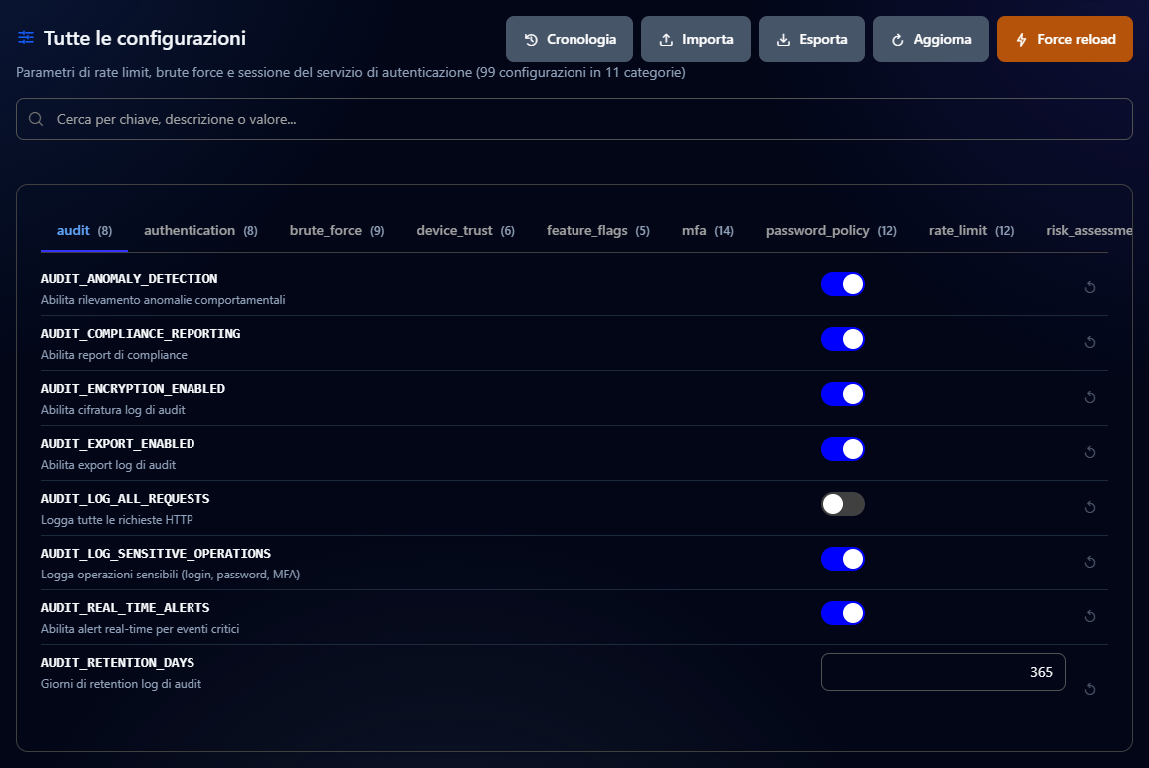This screenshot has height=768, width=1149.
Task: Click description 'Giorni di retention log di audit'
Action: (x=121, y=684)
